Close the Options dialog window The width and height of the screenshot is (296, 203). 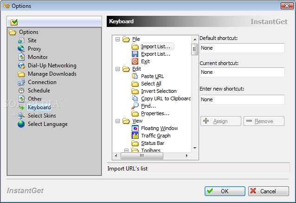287,6
